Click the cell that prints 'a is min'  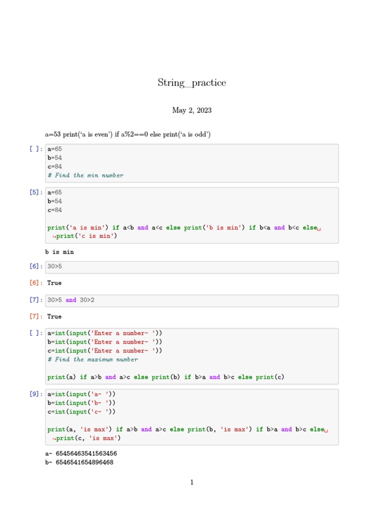pos(191,215)
